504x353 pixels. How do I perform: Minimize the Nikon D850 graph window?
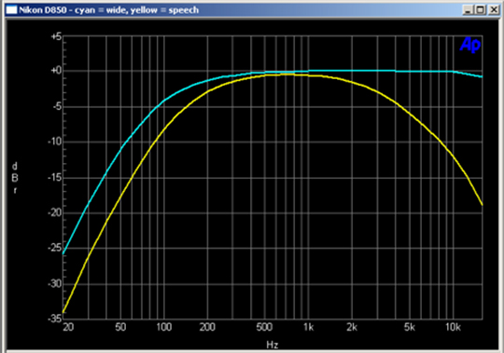[x=468, y=10]
